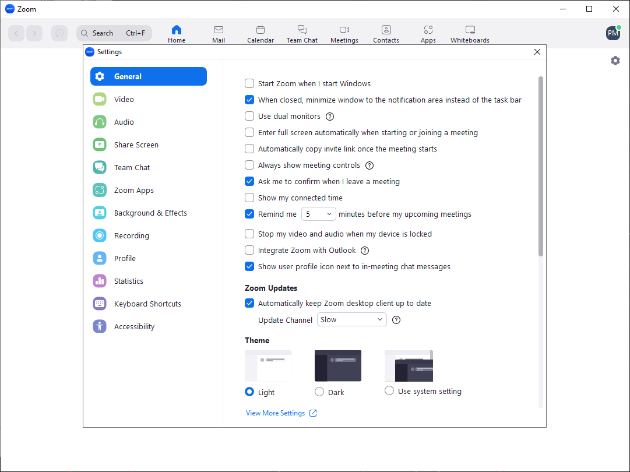Click the back navigation arrow
This screenshot has height=472, width=630.
coord(16,33)
